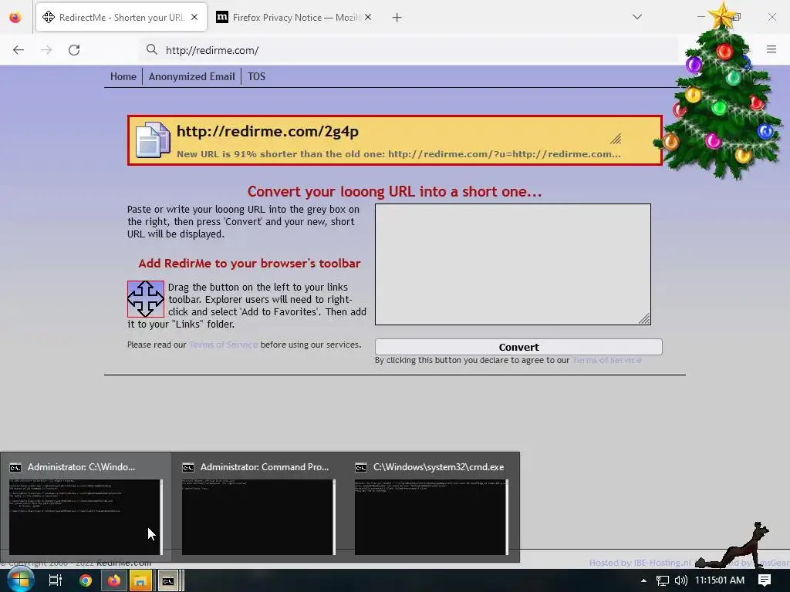
Task: Click the clock showing 11:15:01 AM
Action: coord(720,580)
